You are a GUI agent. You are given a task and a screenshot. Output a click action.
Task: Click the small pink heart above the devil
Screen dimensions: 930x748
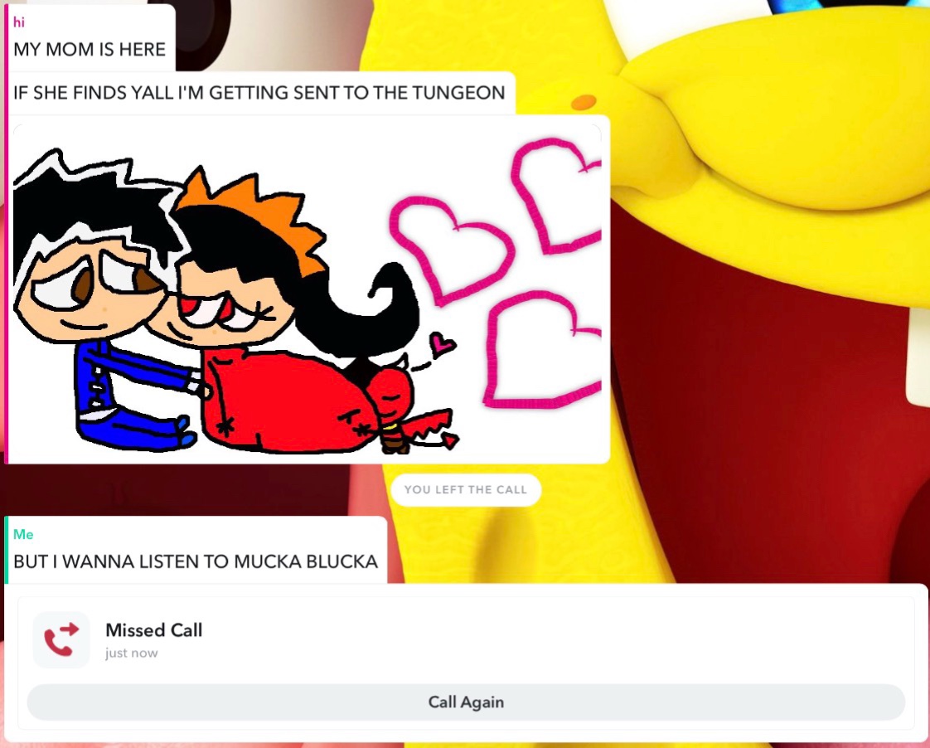pyautogui.click(x=442, y=343)
